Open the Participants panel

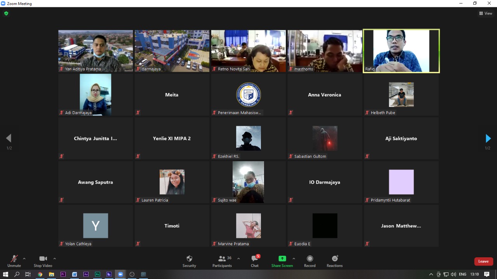tap(222, 261)
